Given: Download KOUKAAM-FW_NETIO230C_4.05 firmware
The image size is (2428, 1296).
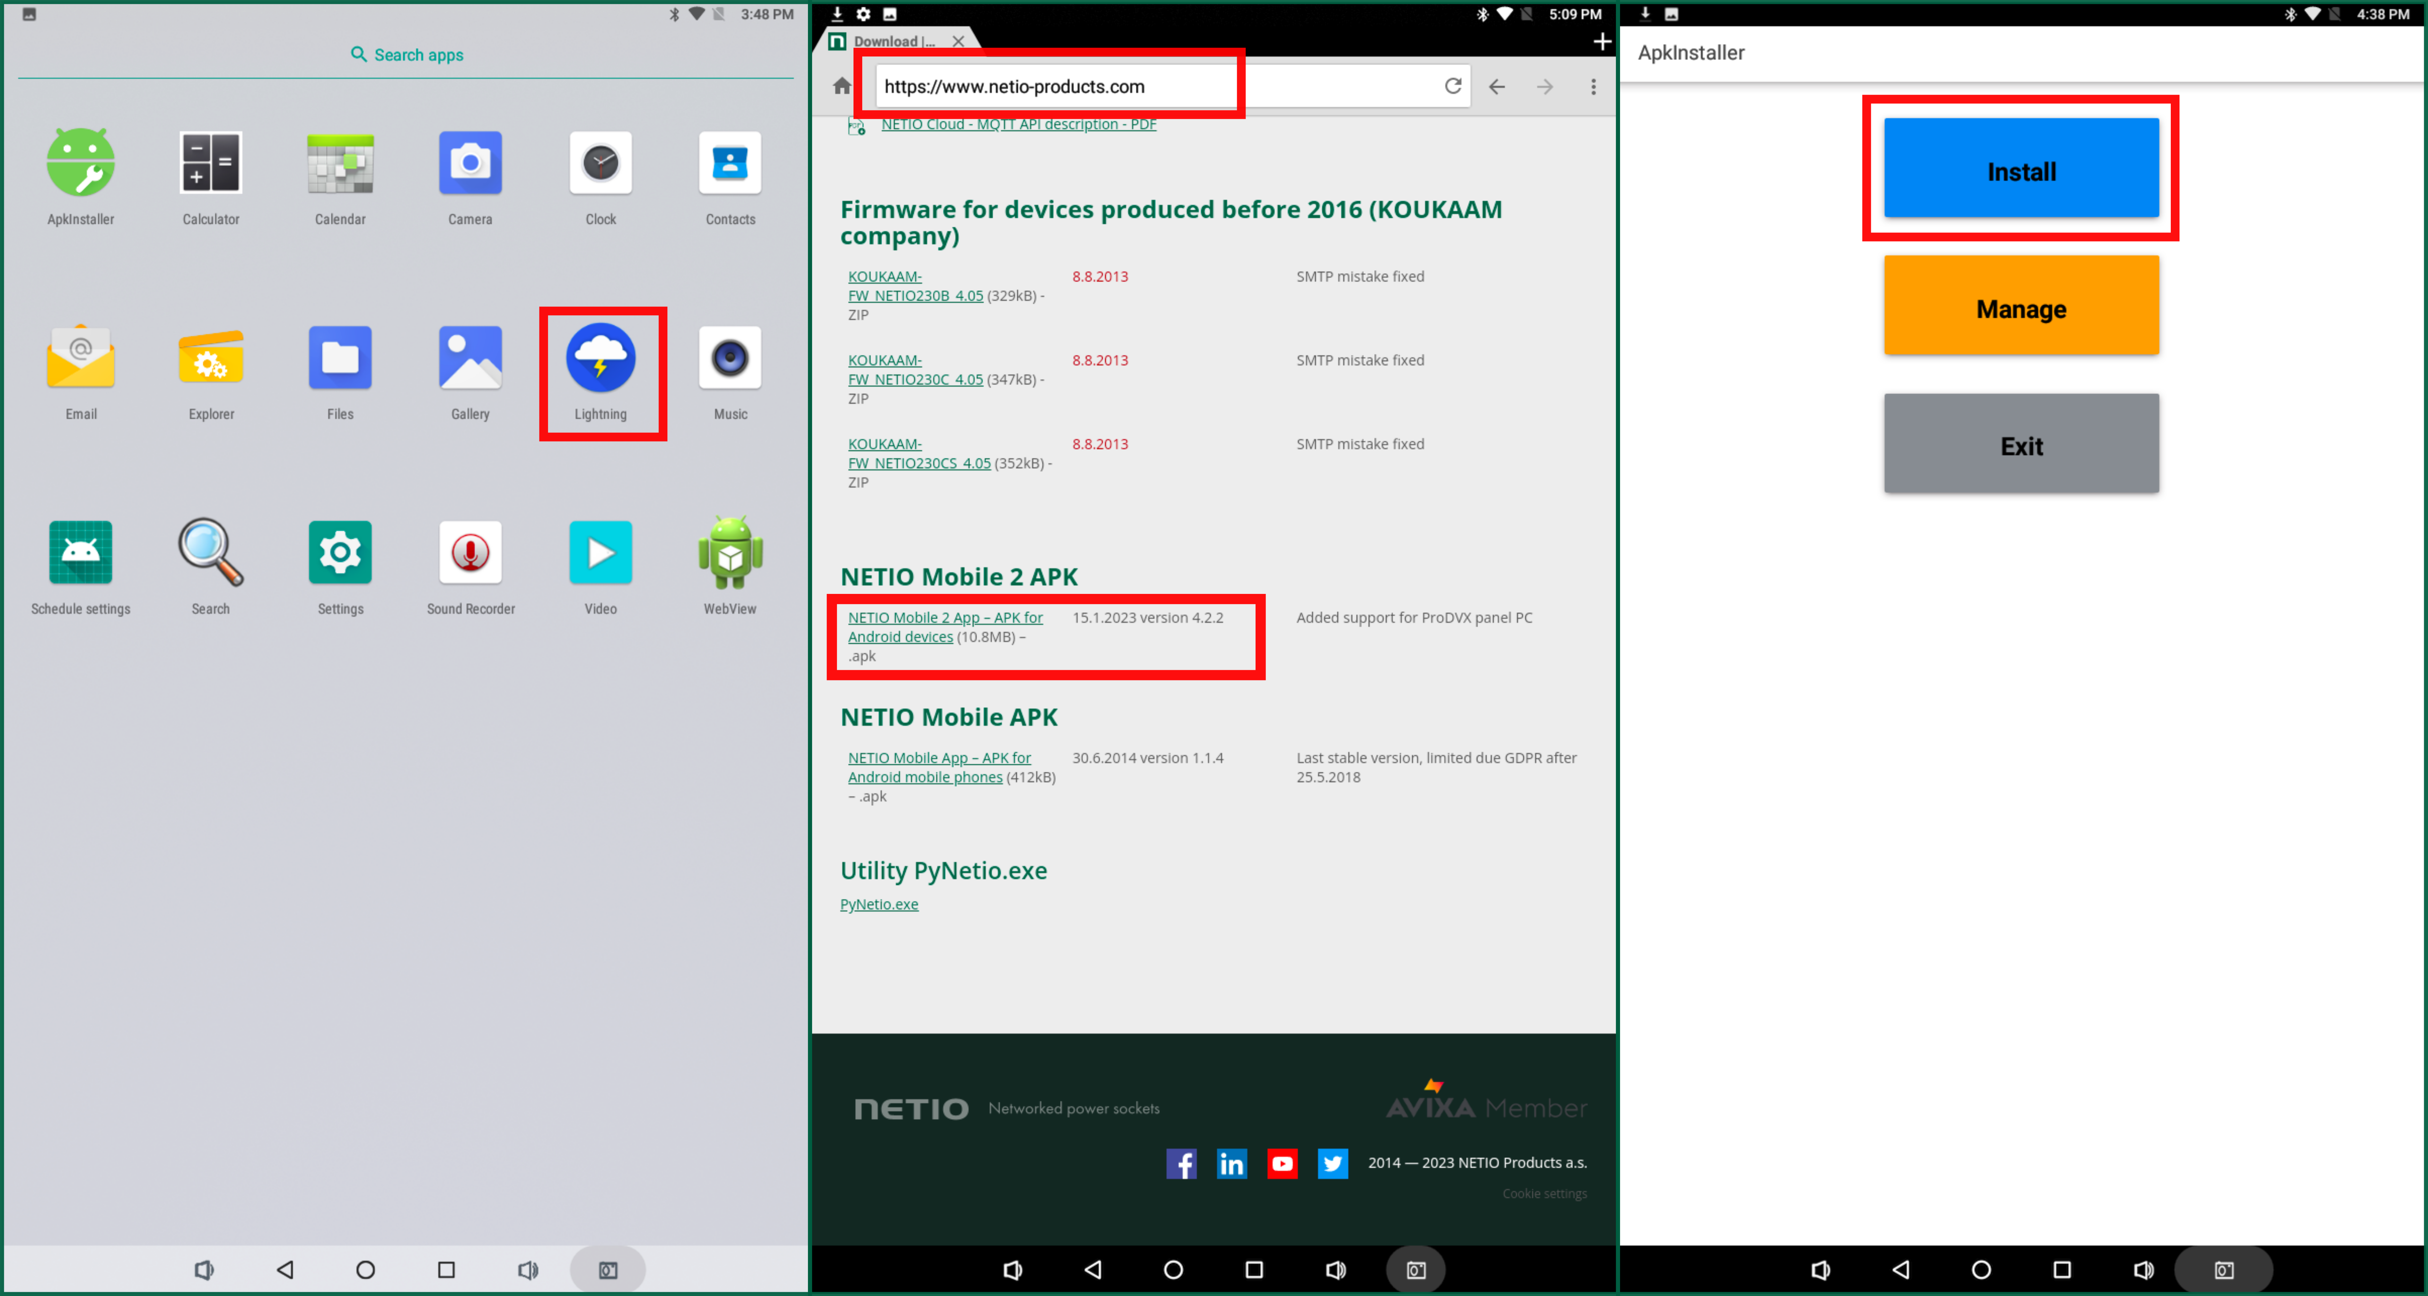Looking at the screenshot, I should [x=915, y=370].
